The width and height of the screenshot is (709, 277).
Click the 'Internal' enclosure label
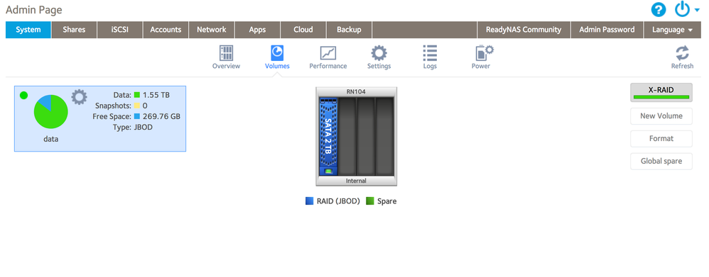(357, 181)
